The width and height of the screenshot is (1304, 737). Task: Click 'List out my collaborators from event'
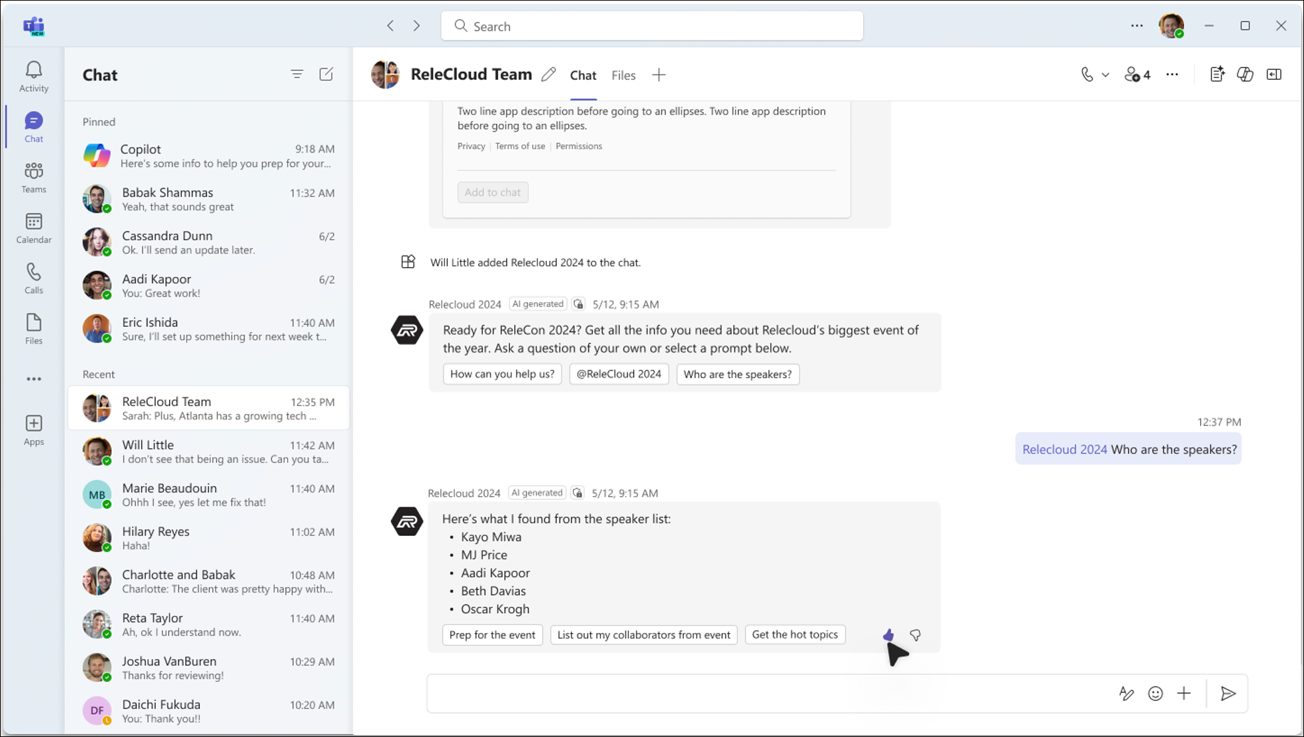tap(643, 634)
